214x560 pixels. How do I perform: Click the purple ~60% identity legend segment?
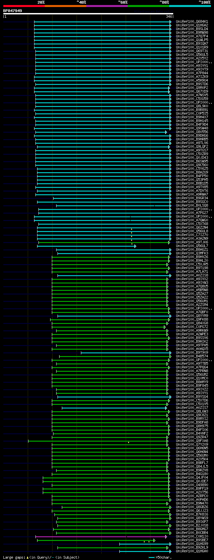(x=107, y=6)
